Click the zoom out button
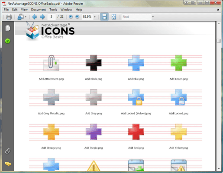 (x=71, y=17)
